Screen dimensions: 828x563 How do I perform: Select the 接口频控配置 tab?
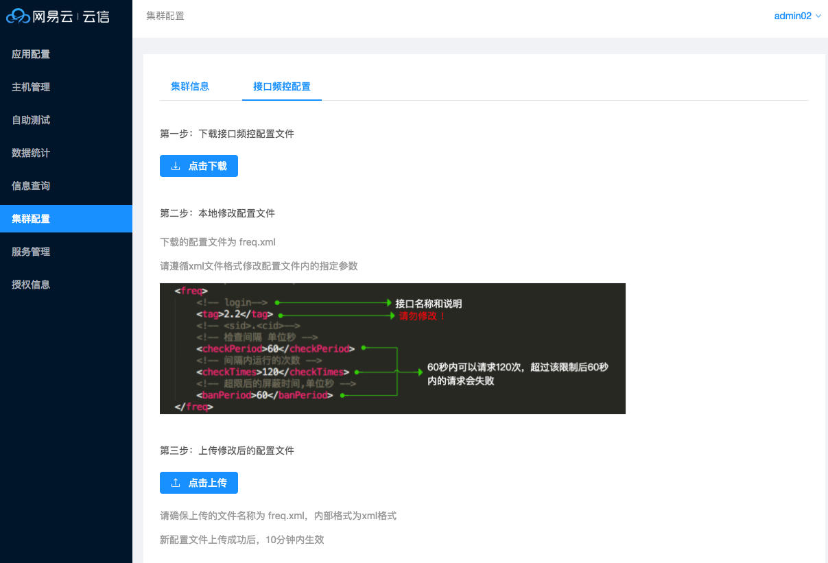[281, 87]
